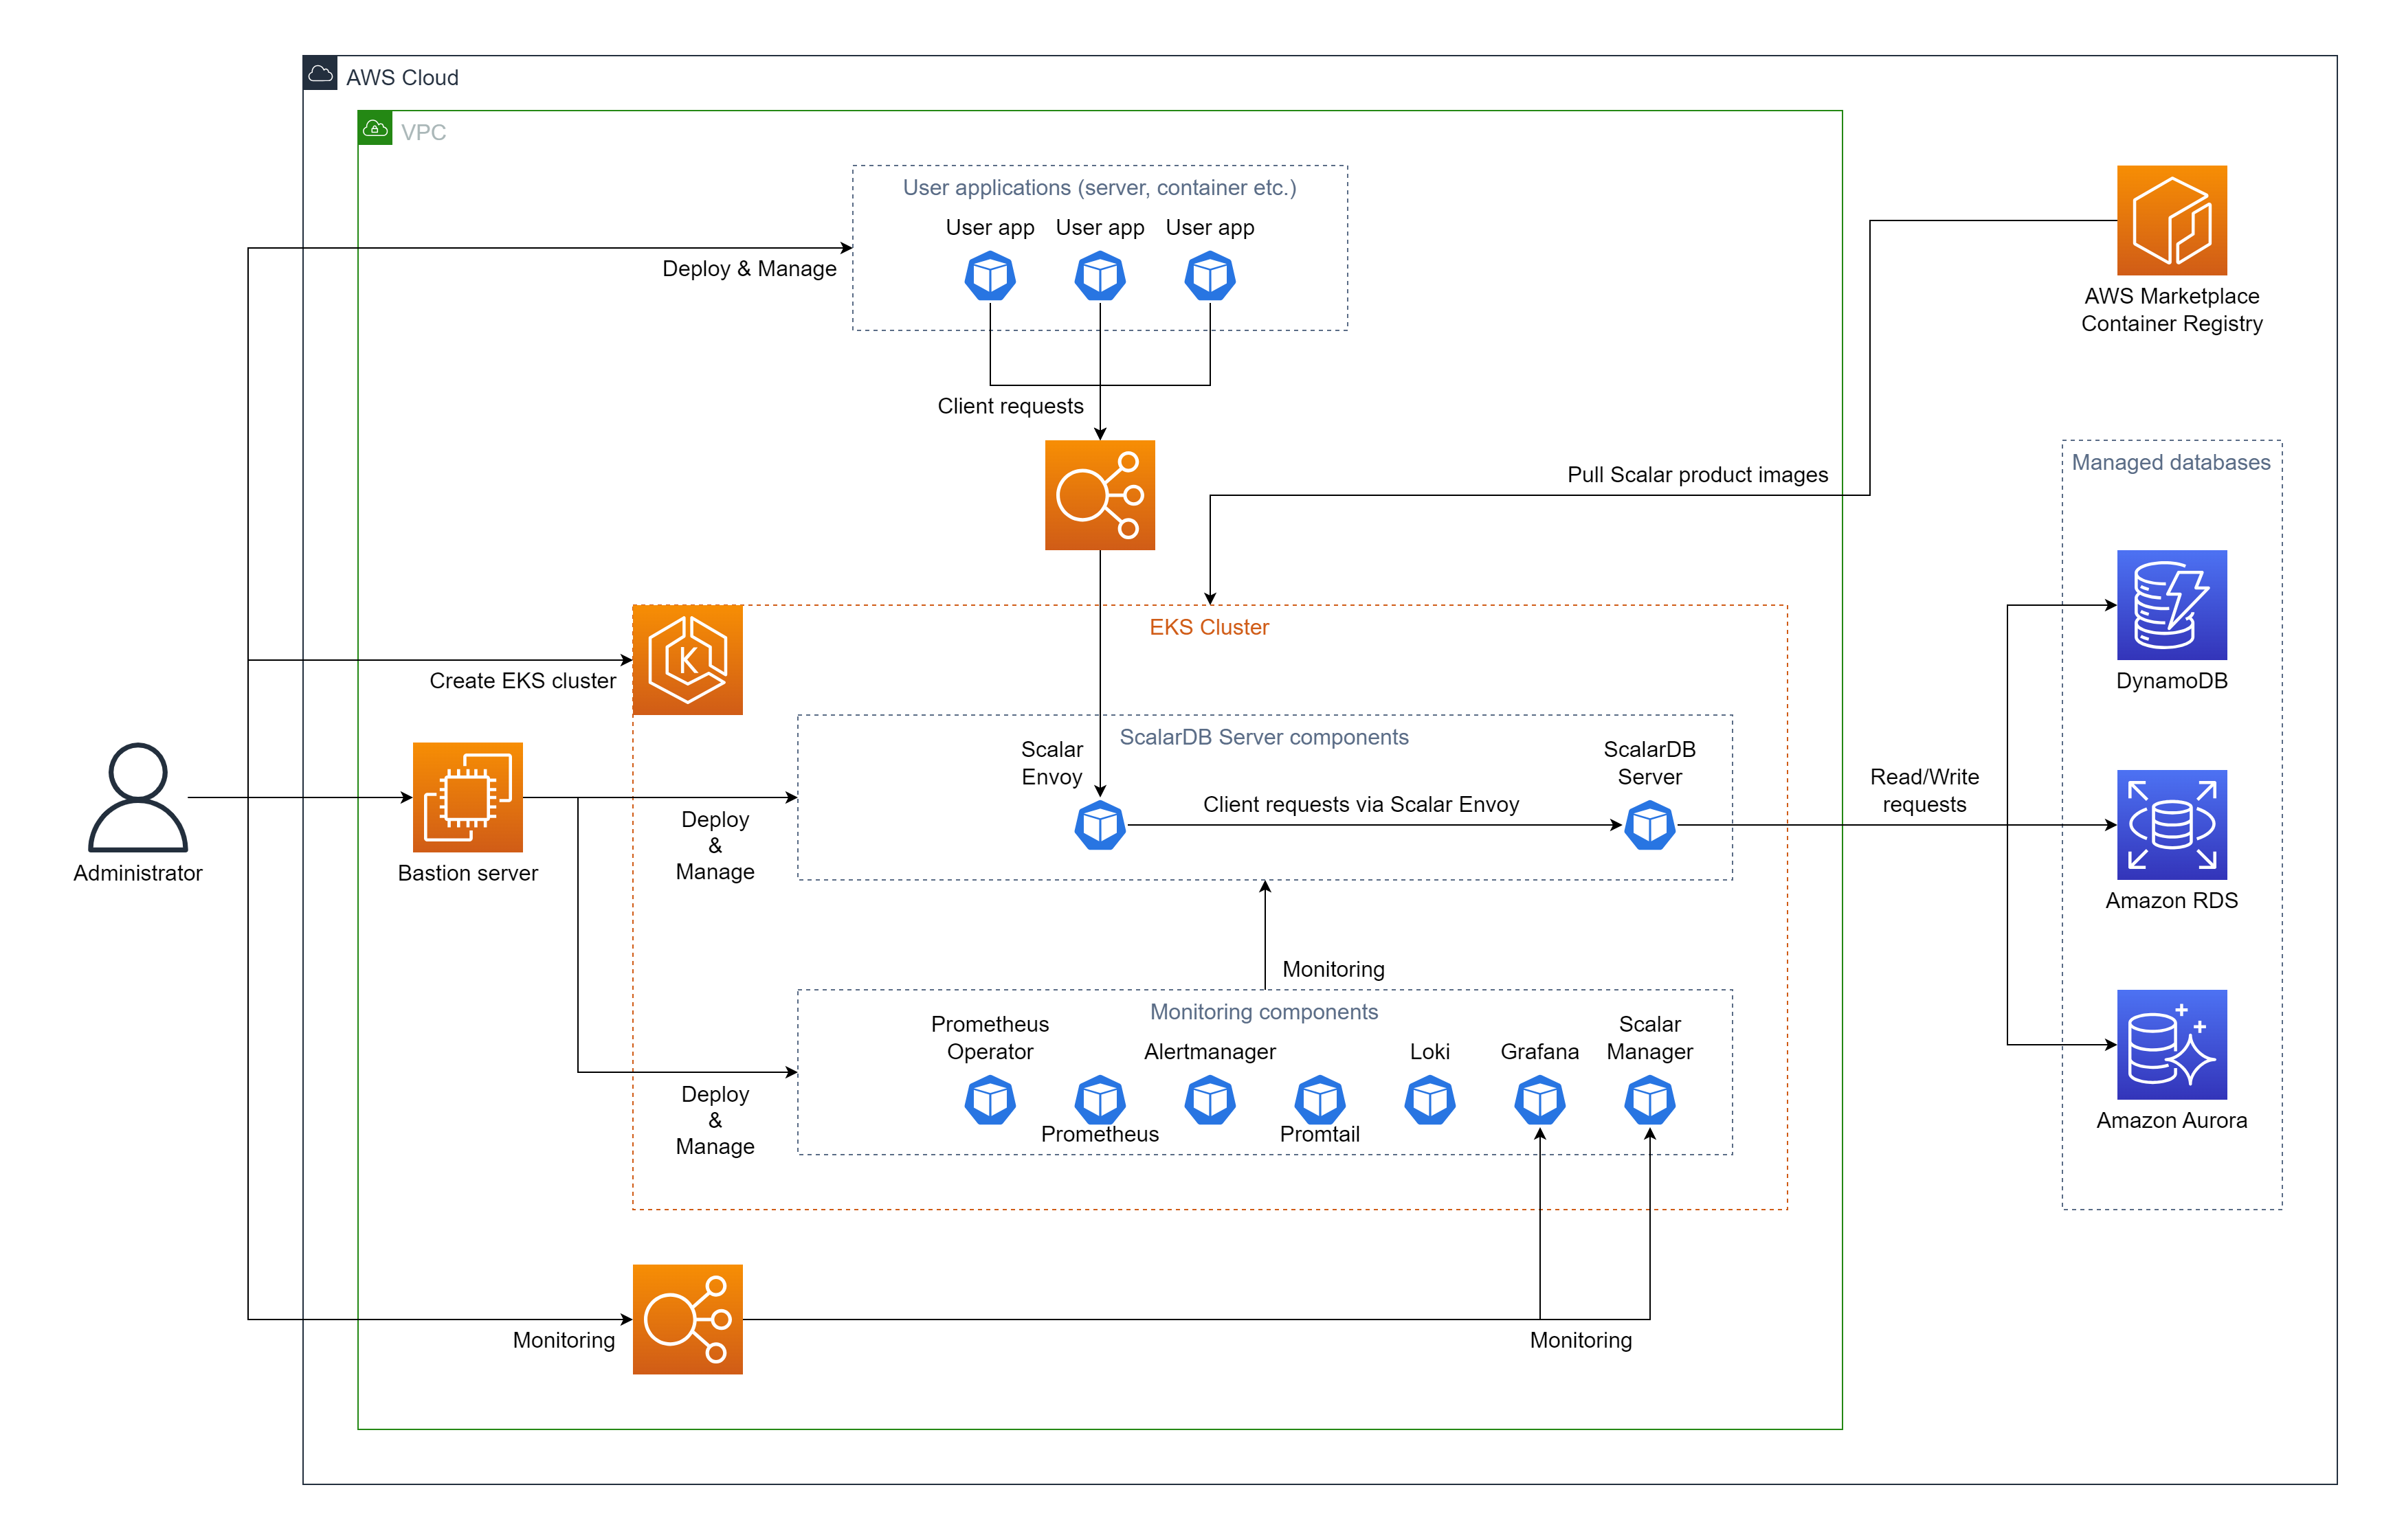
Task: Click the Amazon Aurora icon
Action: coord(2171,1044)
